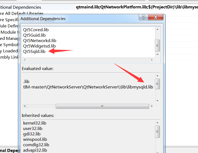Click up arrow of Inherited values scrollbar
This screenshot has width=198, height=153.
coord(157,123)
